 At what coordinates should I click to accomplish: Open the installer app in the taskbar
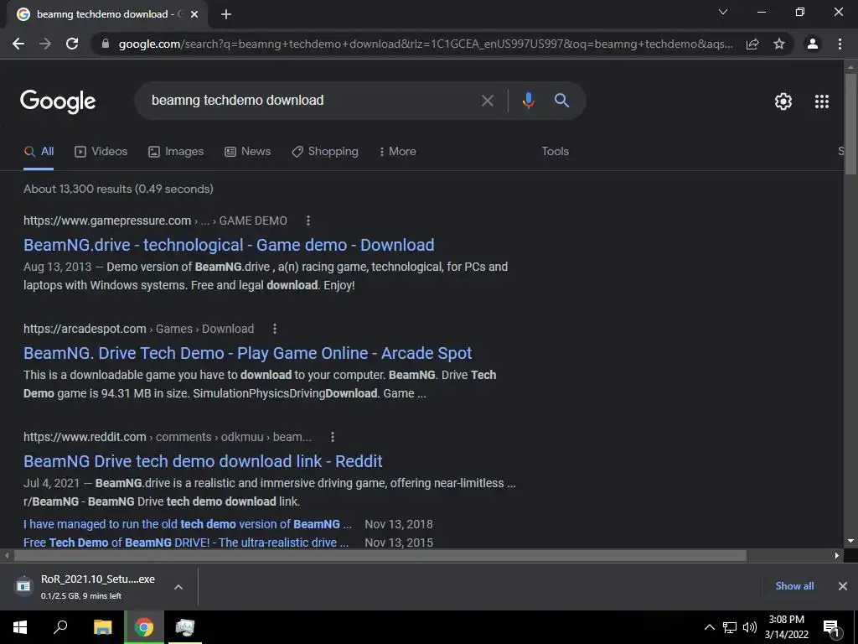point(185,627)
